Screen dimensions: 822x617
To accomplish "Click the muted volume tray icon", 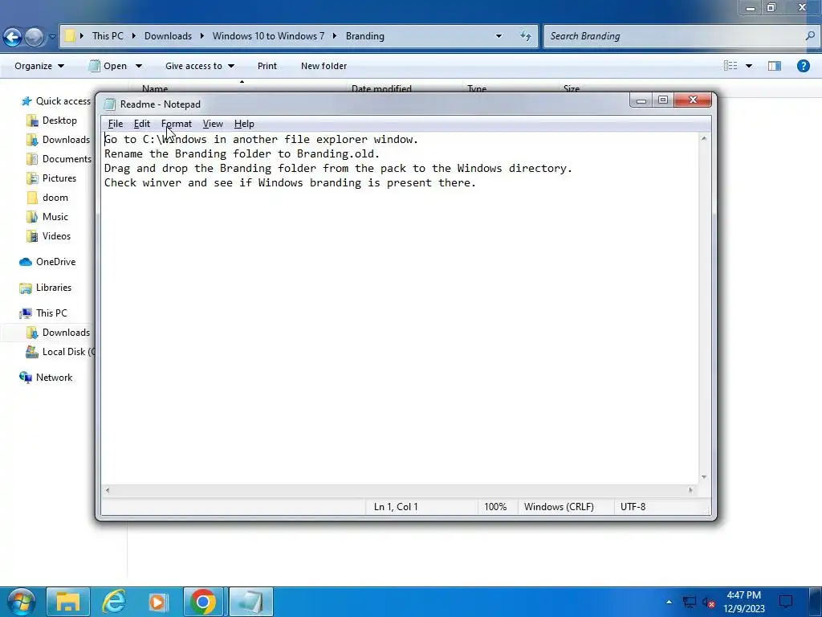I will [x=709, y=603].
